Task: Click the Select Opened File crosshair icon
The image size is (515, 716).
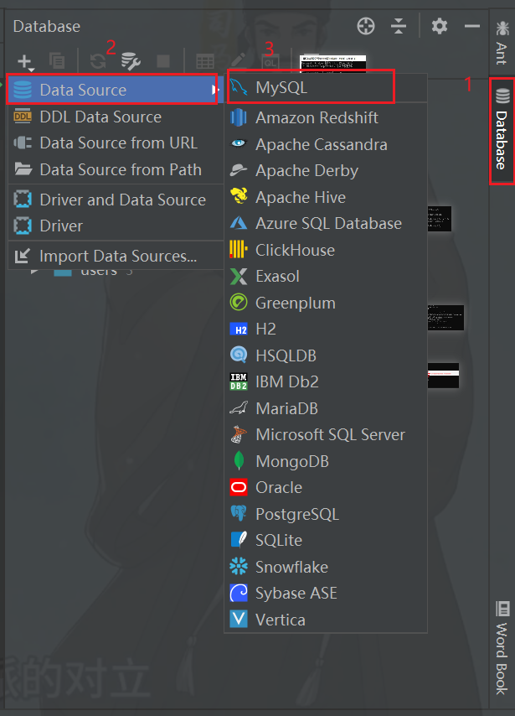Action: click(x=366, y=26)
